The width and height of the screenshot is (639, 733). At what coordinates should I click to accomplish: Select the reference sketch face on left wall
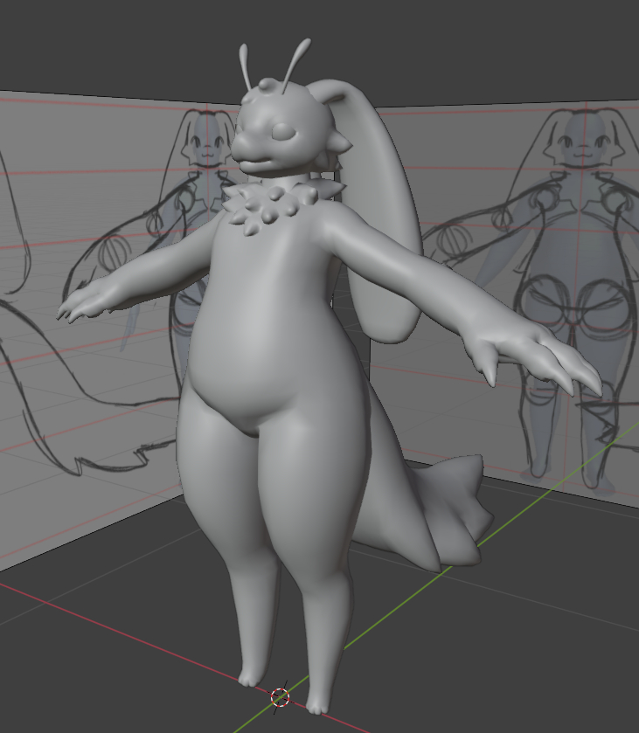(x=206, y=144)
